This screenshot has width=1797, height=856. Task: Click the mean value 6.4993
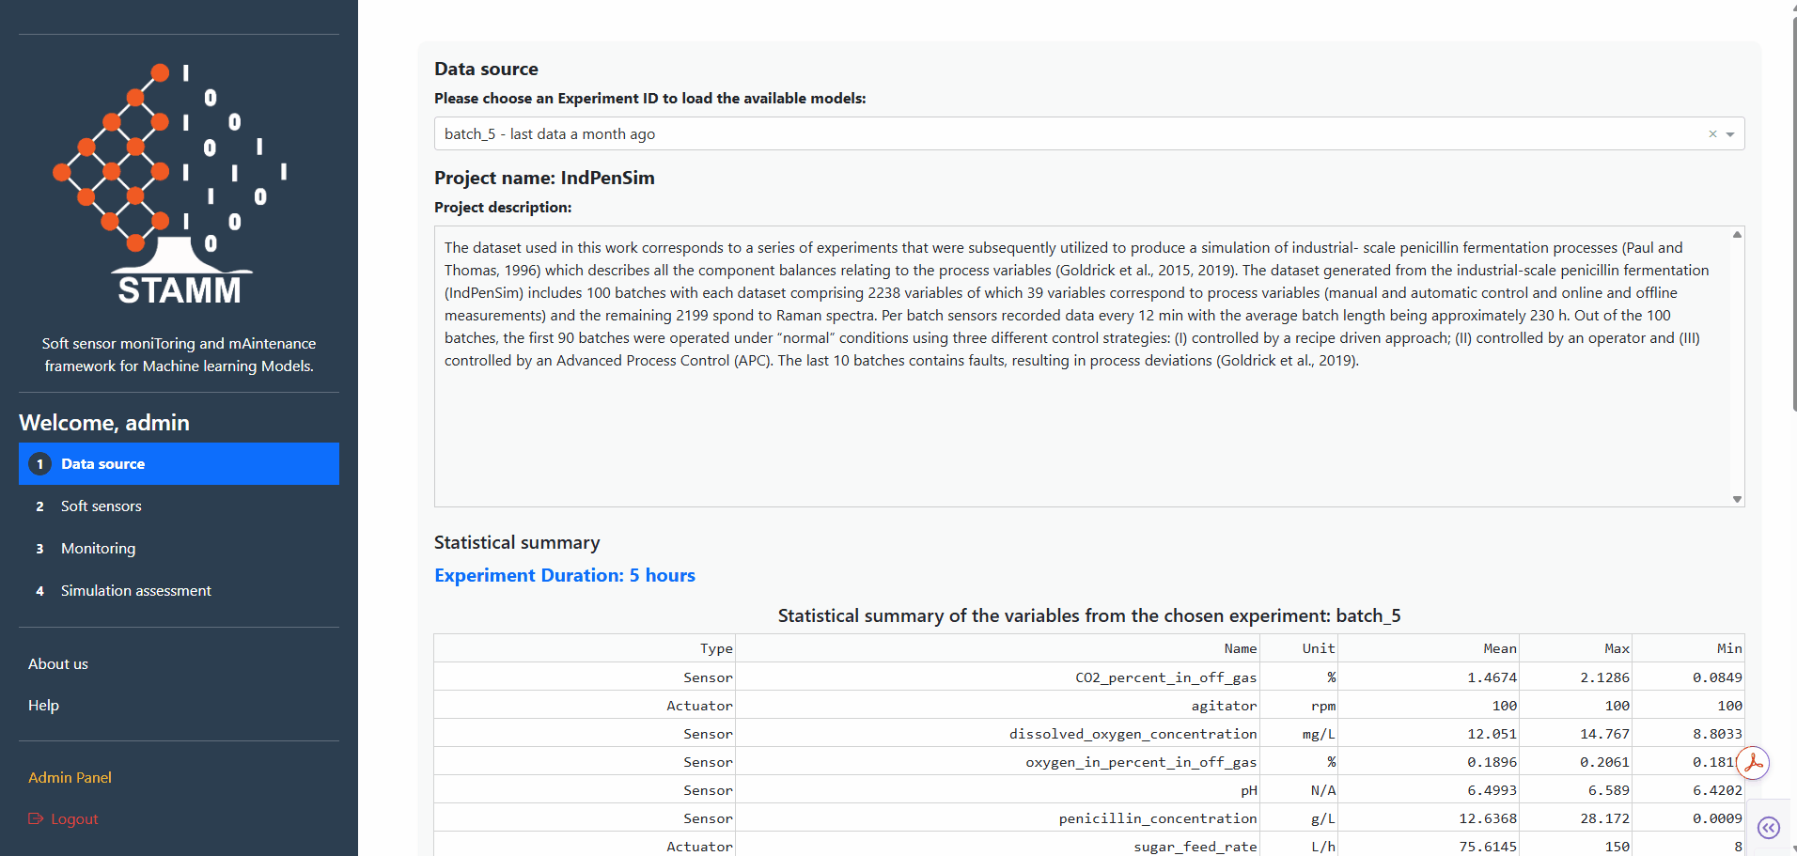point(1492,790)
